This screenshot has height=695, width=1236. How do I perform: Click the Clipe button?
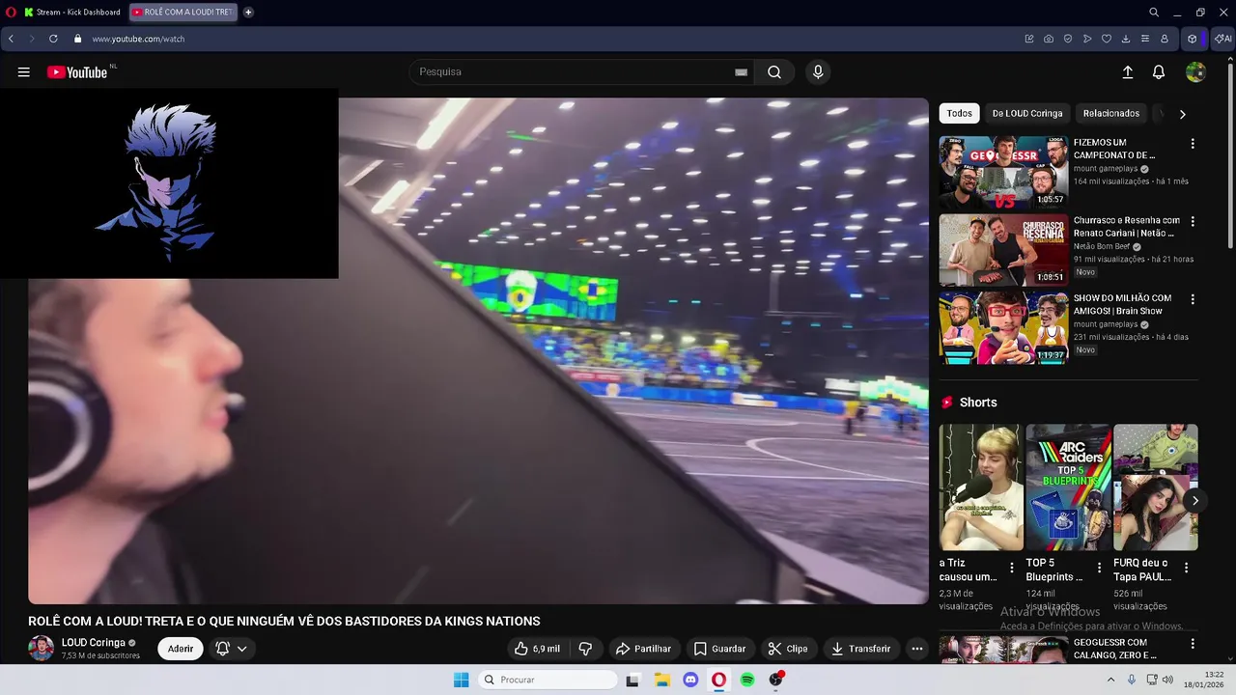788,649
